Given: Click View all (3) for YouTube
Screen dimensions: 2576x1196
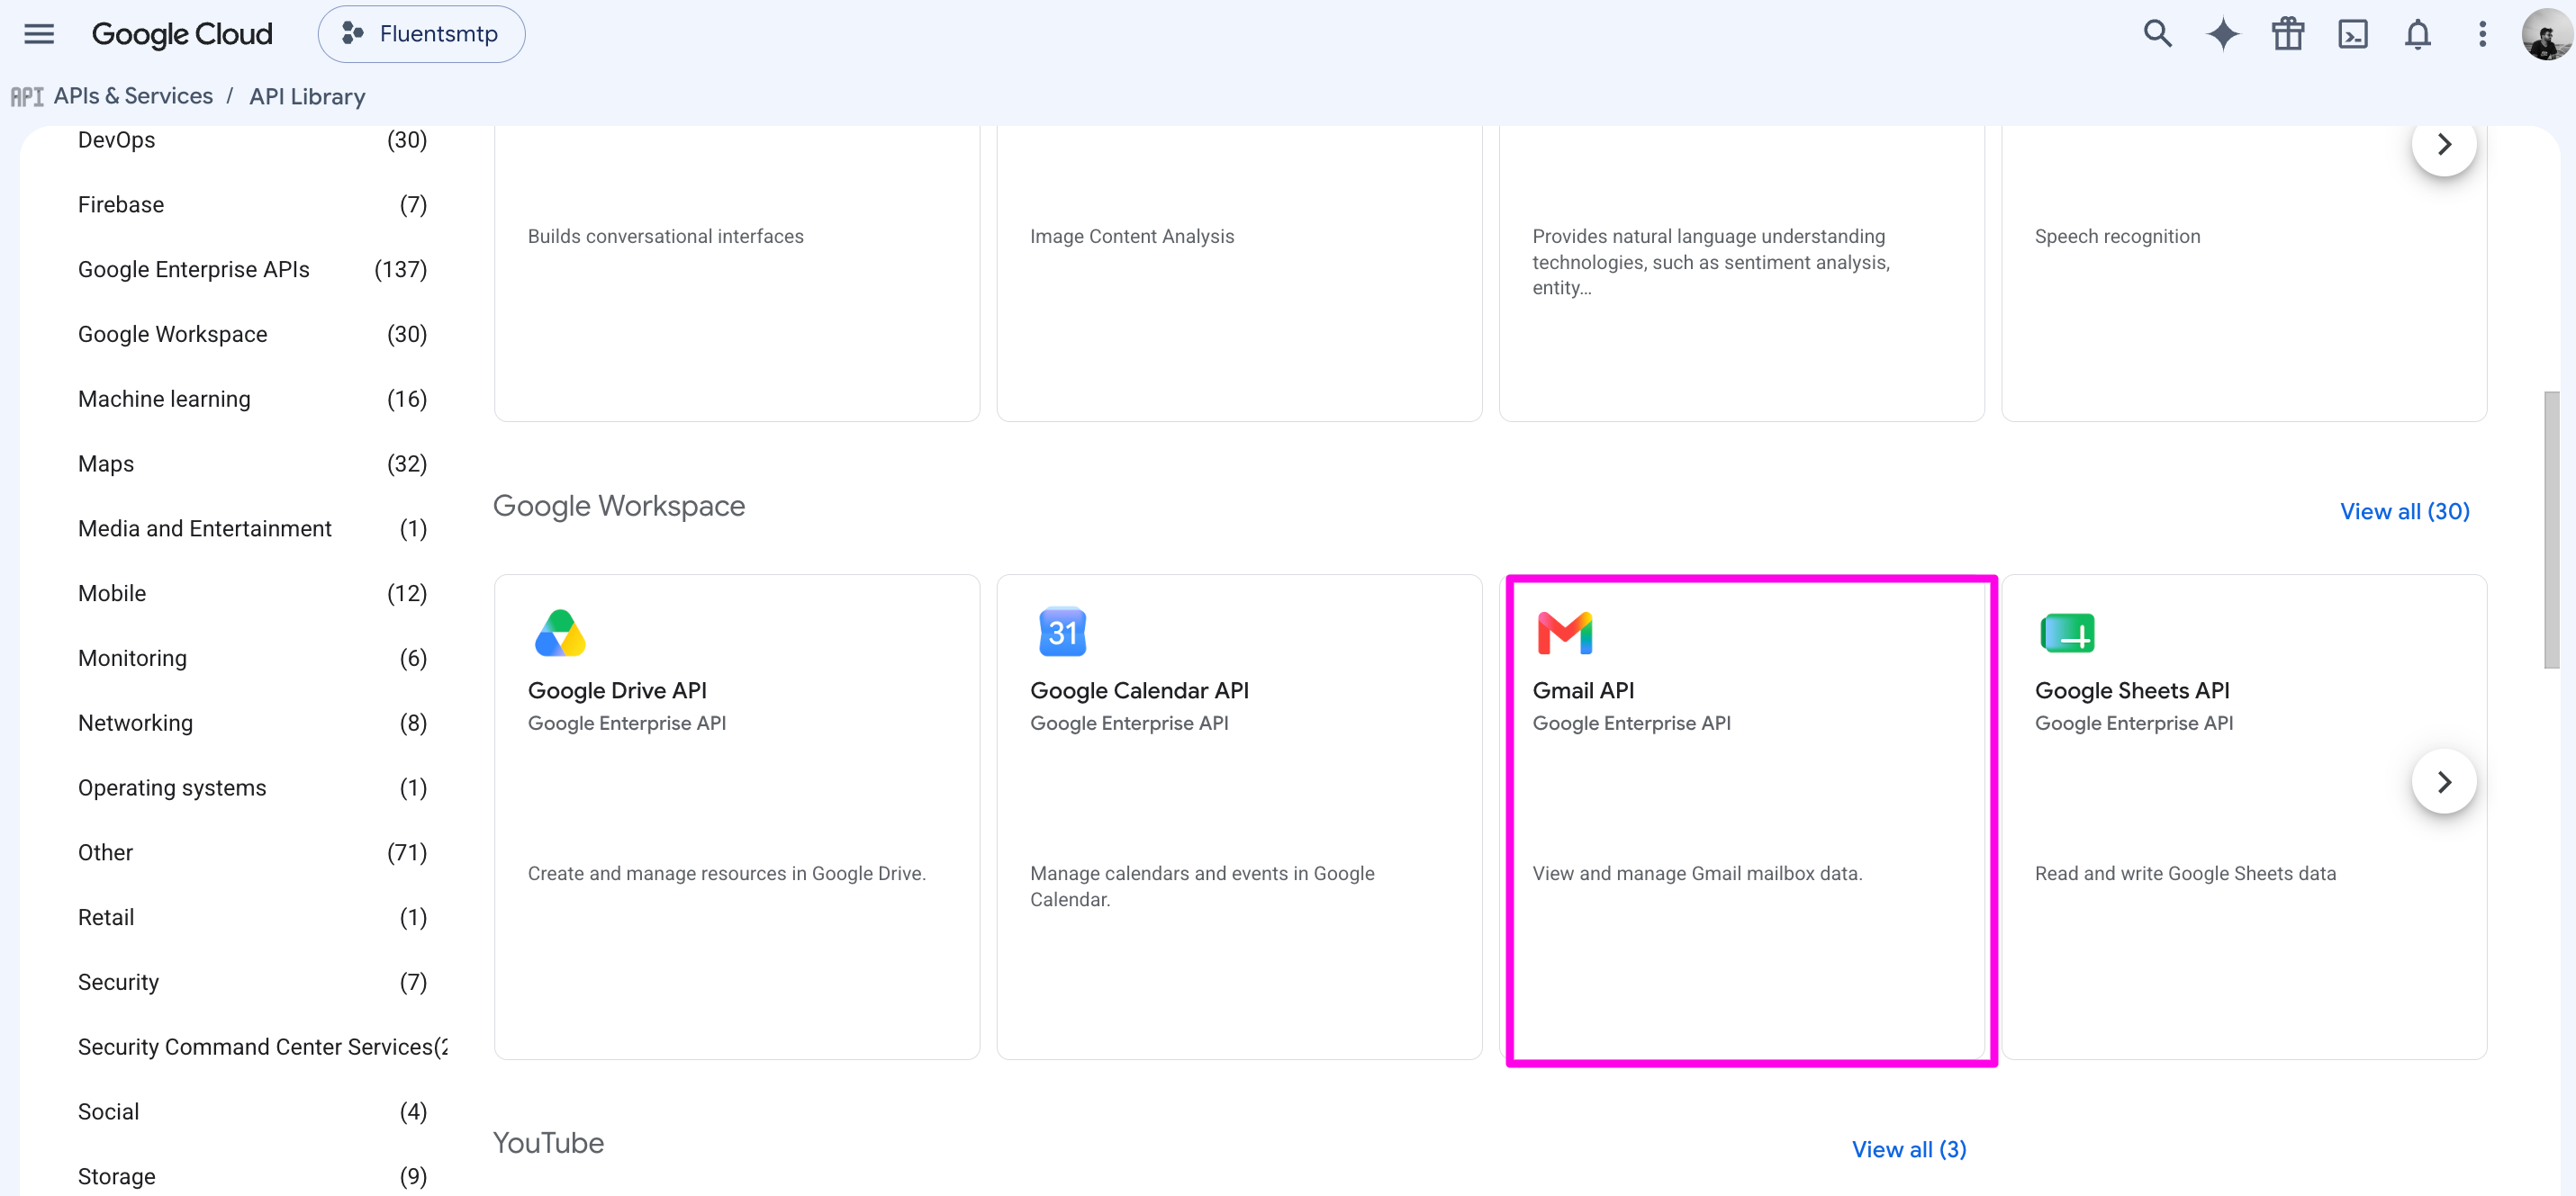Looking at the screenshot, I should [1909, 1149].
